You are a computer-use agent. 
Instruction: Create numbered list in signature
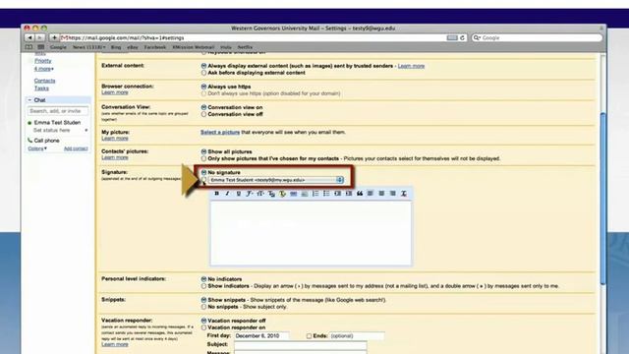click(x=315, y=194)
